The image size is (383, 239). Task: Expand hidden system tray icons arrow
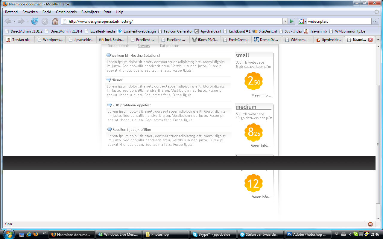pyautogui.click(x=350, y=234)
